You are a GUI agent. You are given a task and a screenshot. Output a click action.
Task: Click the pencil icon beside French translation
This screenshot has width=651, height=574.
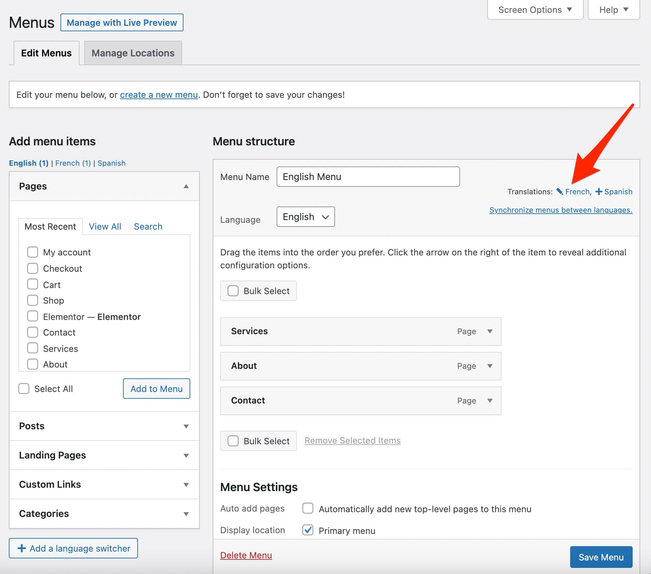(559, 192)
